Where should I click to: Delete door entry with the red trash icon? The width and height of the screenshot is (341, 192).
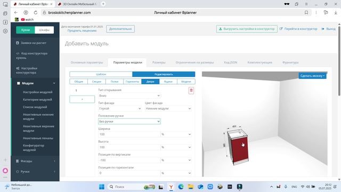click(191, 91)
